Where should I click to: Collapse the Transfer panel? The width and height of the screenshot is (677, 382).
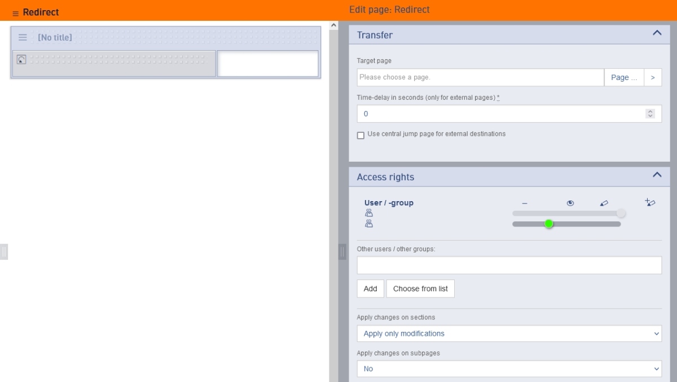tap(657, 33)
